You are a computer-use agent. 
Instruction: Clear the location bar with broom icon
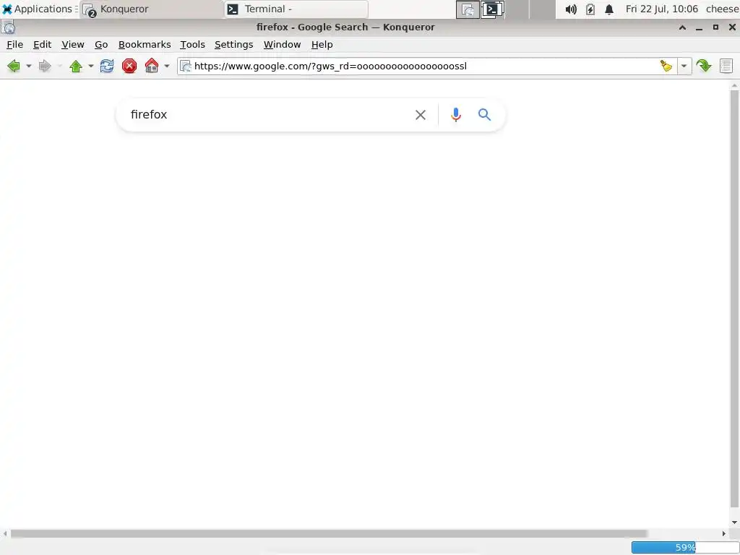click(666, 66)
